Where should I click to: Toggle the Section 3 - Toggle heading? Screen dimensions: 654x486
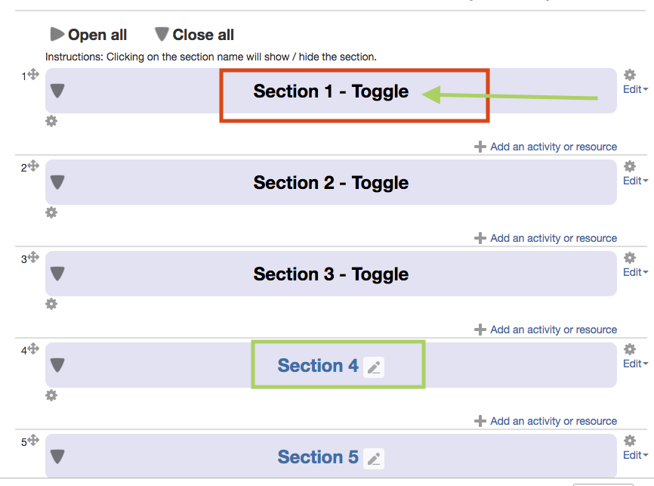[331, 274]
